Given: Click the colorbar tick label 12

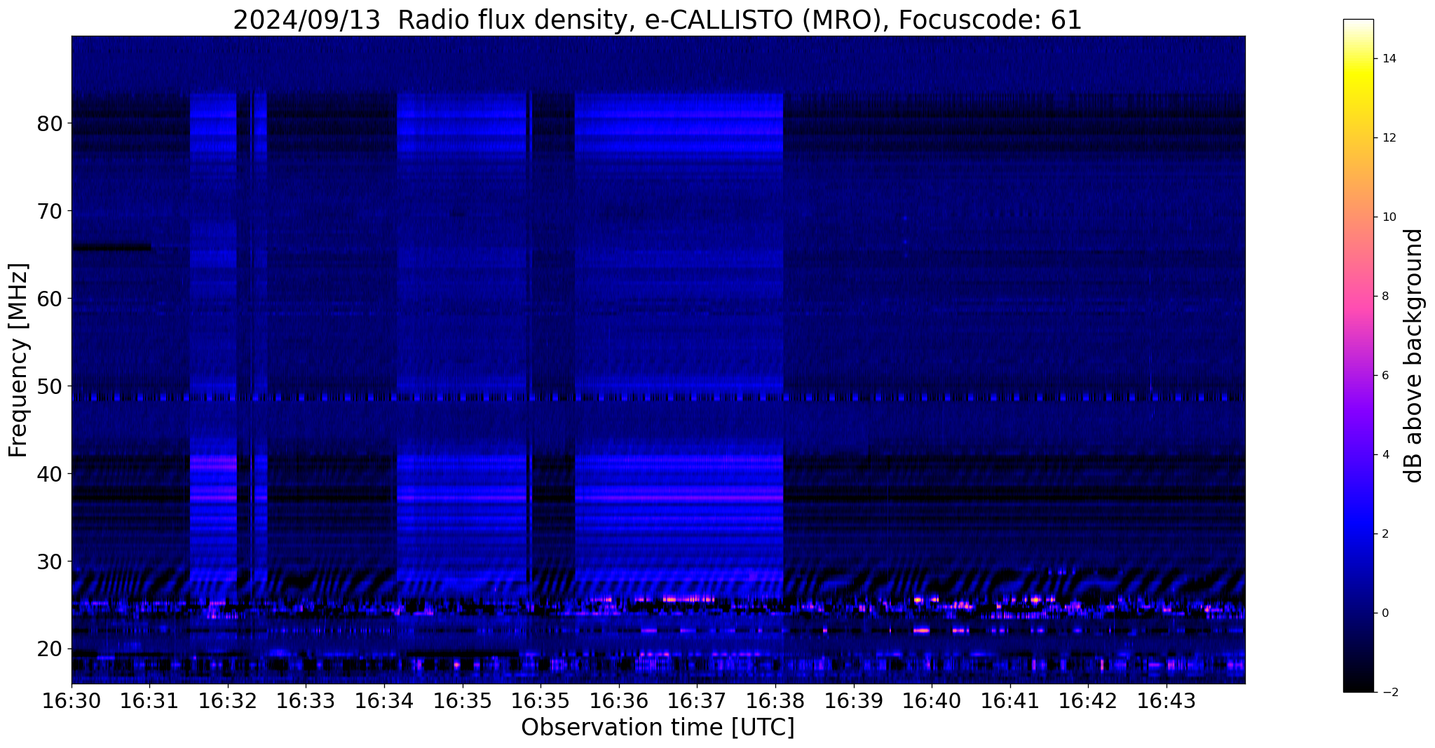Looking at the screenshot, I should (x=1388, y=138).
